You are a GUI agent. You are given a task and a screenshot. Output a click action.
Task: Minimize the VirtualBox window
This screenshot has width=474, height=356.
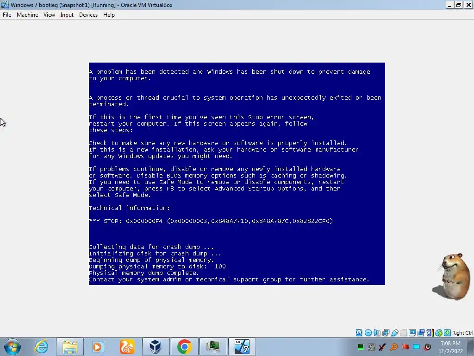point(449,5)
